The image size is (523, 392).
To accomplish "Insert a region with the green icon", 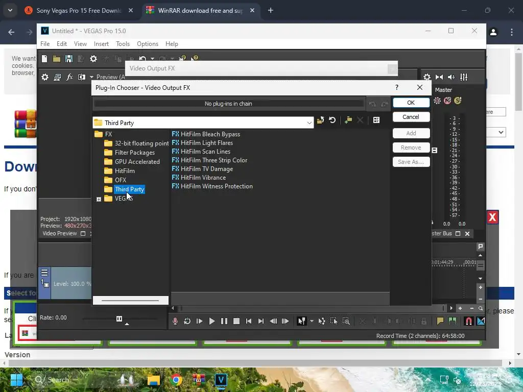I will 453,321.
